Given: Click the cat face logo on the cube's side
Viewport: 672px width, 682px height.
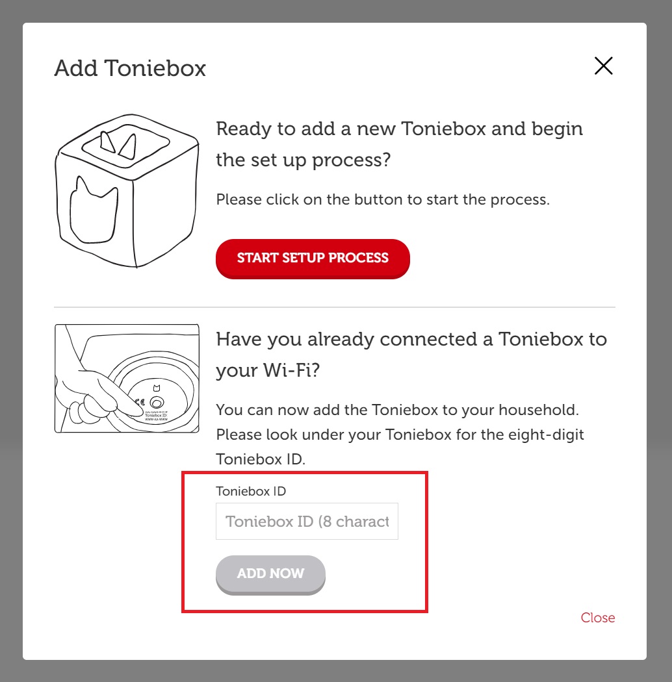Looking at the screenshot, I should (94, 209).
